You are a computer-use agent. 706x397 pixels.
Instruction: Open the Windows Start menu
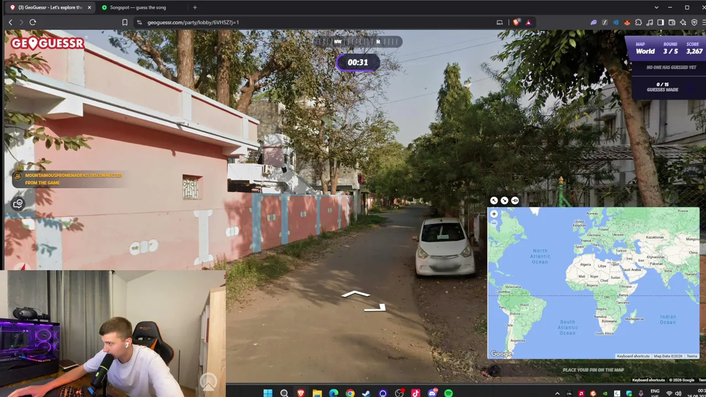(x=268, y=393)
